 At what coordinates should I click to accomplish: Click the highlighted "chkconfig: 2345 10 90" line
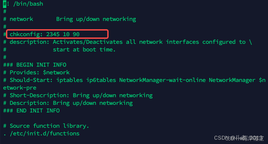[45, 34]
